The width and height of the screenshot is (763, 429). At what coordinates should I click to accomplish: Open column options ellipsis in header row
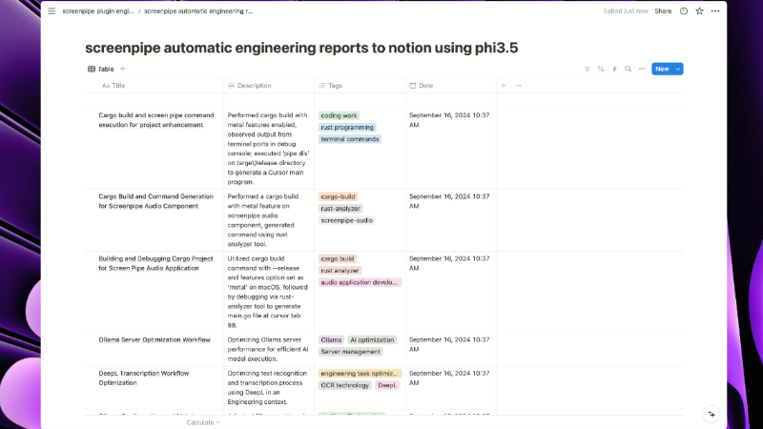(x=518, y=86)
